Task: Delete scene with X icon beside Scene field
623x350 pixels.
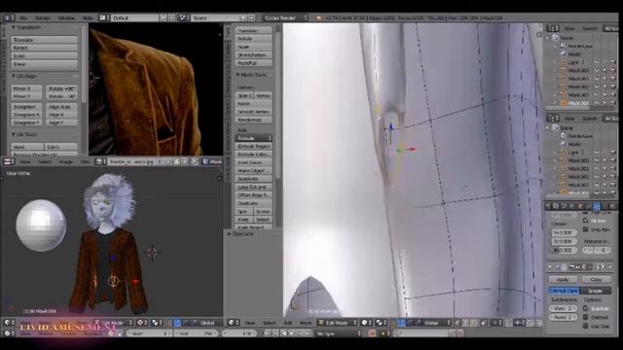Action: pos(251,17)
